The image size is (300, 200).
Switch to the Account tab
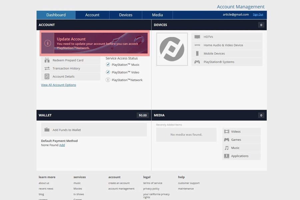point(92,15)
